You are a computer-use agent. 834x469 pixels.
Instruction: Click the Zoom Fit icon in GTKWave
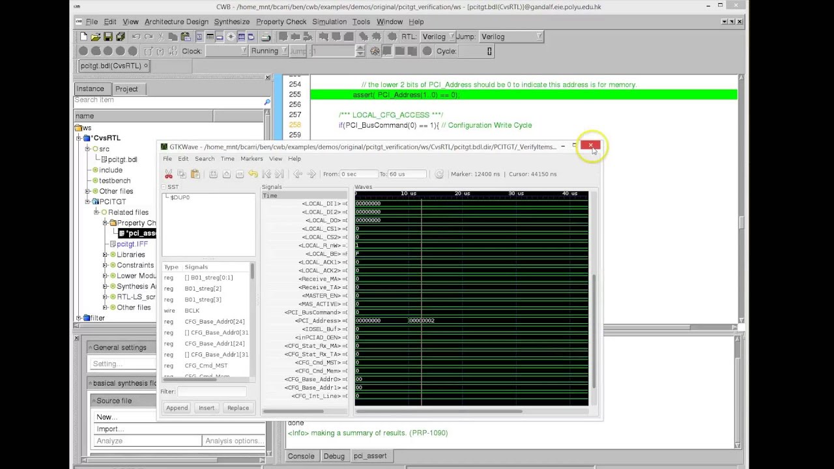(213, 174)
